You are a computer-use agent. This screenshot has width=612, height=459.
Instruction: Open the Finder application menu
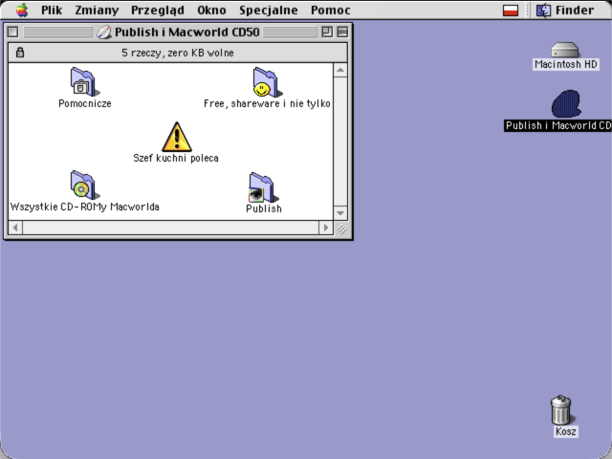(x=565, y=11)
